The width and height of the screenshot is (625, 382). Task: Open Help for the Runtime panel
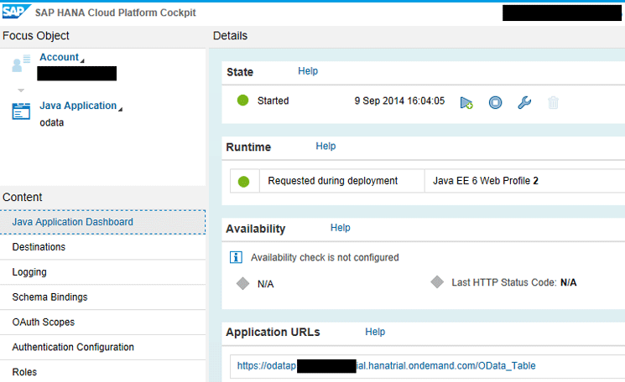click(x=326, y=147)
